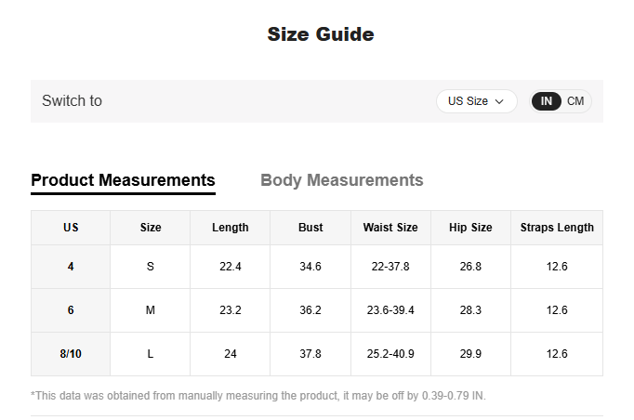Click the Bust column header
634x420 pixels.
[x=310, y=228]
